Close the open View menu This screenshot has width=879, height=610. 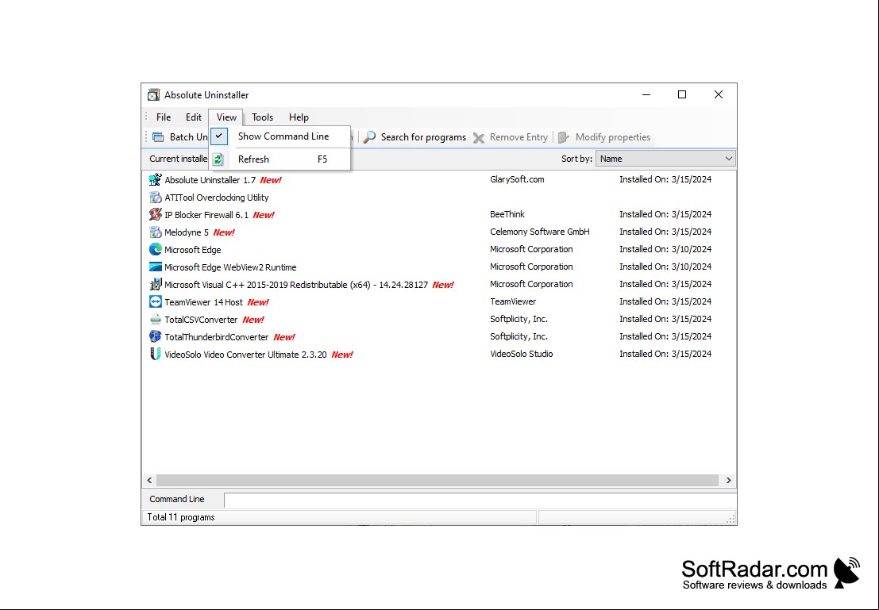coord(226,117)
